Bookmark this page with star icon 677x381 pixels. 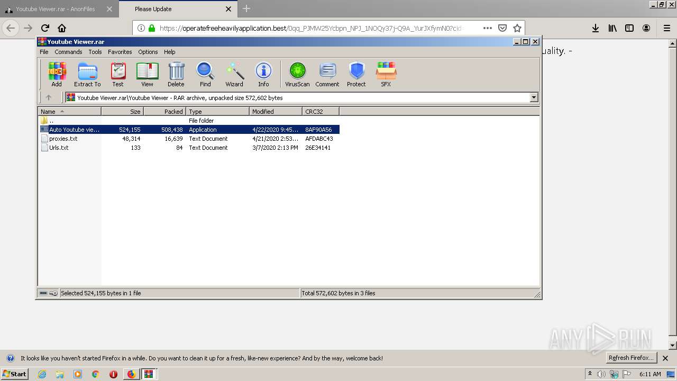(517, 28)
